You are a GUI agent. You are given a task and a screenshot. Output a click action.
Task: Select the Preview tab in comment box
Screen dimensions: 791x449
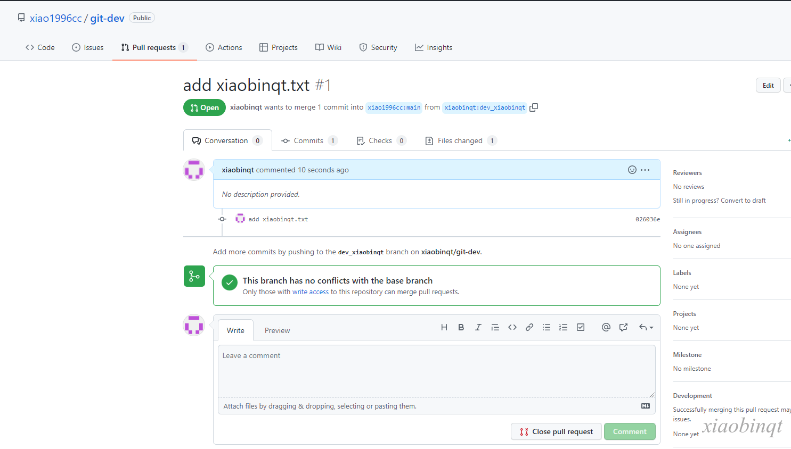tap(278, 330)
